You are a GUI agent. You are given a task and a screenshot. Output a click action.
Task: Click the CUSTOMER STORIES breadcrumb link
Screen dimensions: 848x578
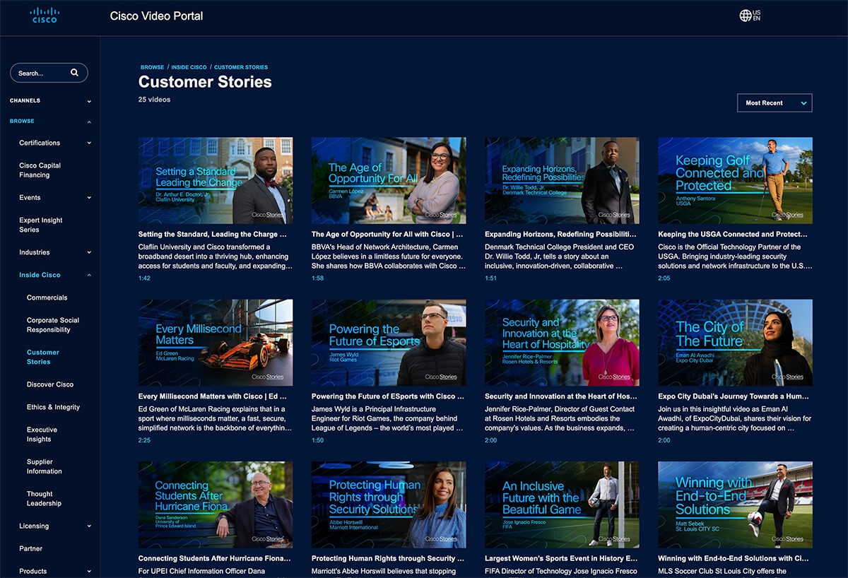(x=241, y=67)
